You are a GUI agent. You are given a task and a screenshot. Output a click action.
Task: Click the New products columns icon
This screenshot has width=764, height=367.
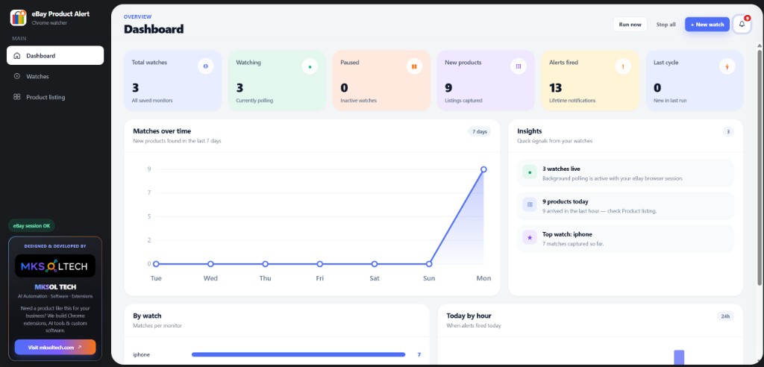click(x=519, y=66)
